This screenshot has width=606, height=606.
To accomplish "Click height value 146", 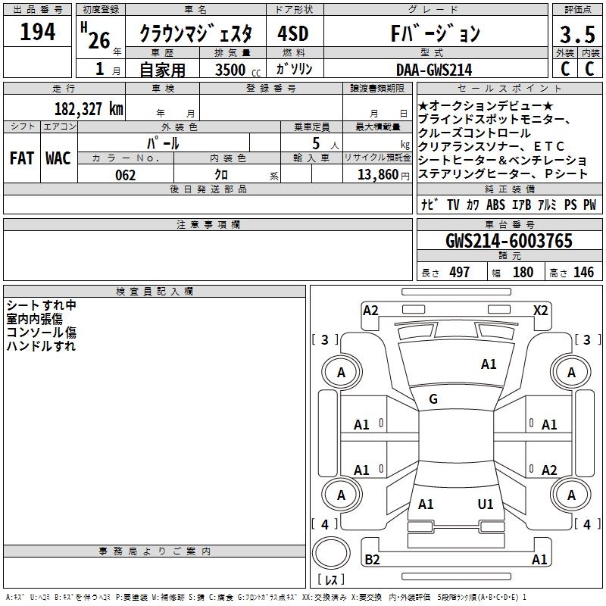I will 583,272.
